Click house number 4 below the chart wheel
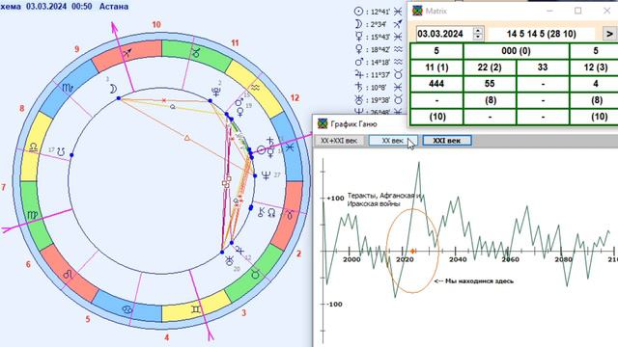The width and height of the screenshot is (618, 347). click(167, 337)
